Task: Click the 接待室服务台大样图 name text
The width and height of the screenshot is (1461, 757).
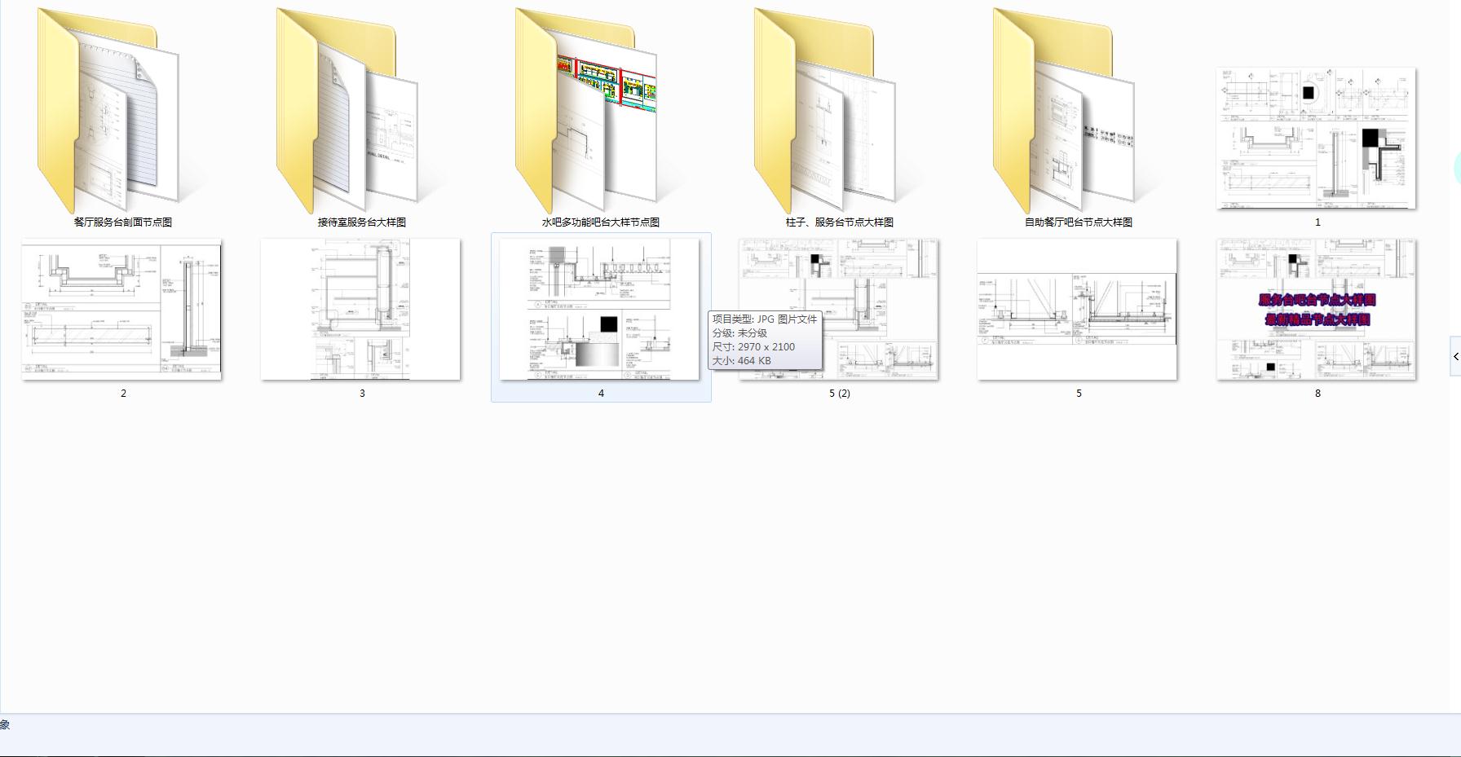Action: tap(362, 222)
